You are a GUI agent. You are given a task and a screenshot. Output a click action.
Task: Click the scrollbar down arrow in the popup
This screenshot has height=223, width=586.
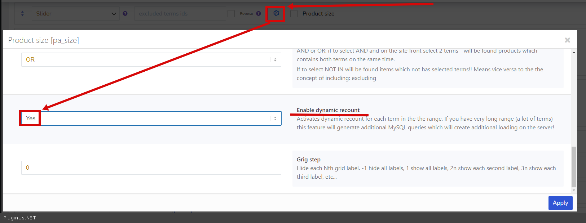tap(574, 190)
